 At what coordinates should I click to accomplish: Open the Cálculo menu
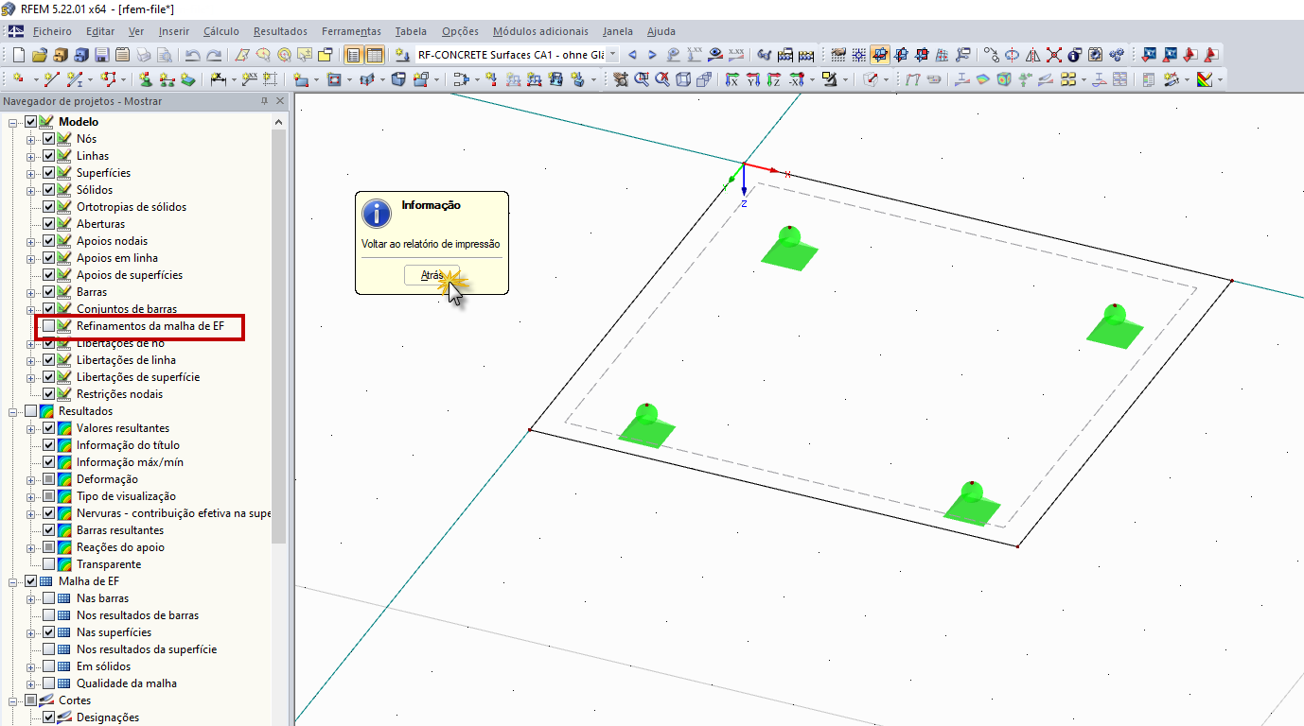point(221,31)
